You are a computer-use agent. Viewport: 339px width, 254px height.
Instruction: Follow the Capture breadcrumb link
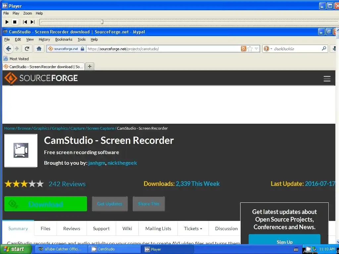point(77,128)
